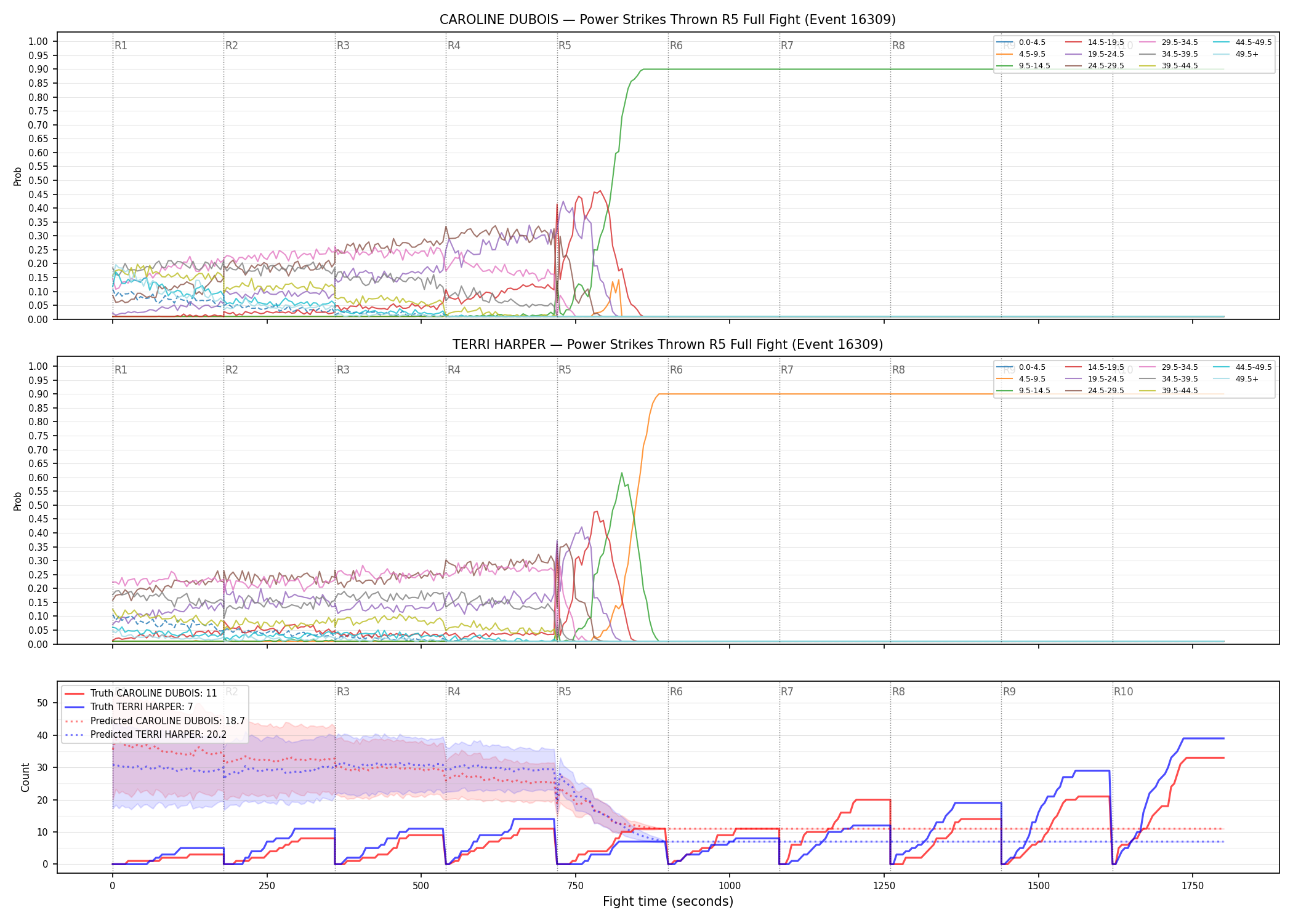The image size is (1293, 923).
Task: Toggle Predicted CAROLINE DUBOIS: 18.7 legend entry
Action: 155,721
